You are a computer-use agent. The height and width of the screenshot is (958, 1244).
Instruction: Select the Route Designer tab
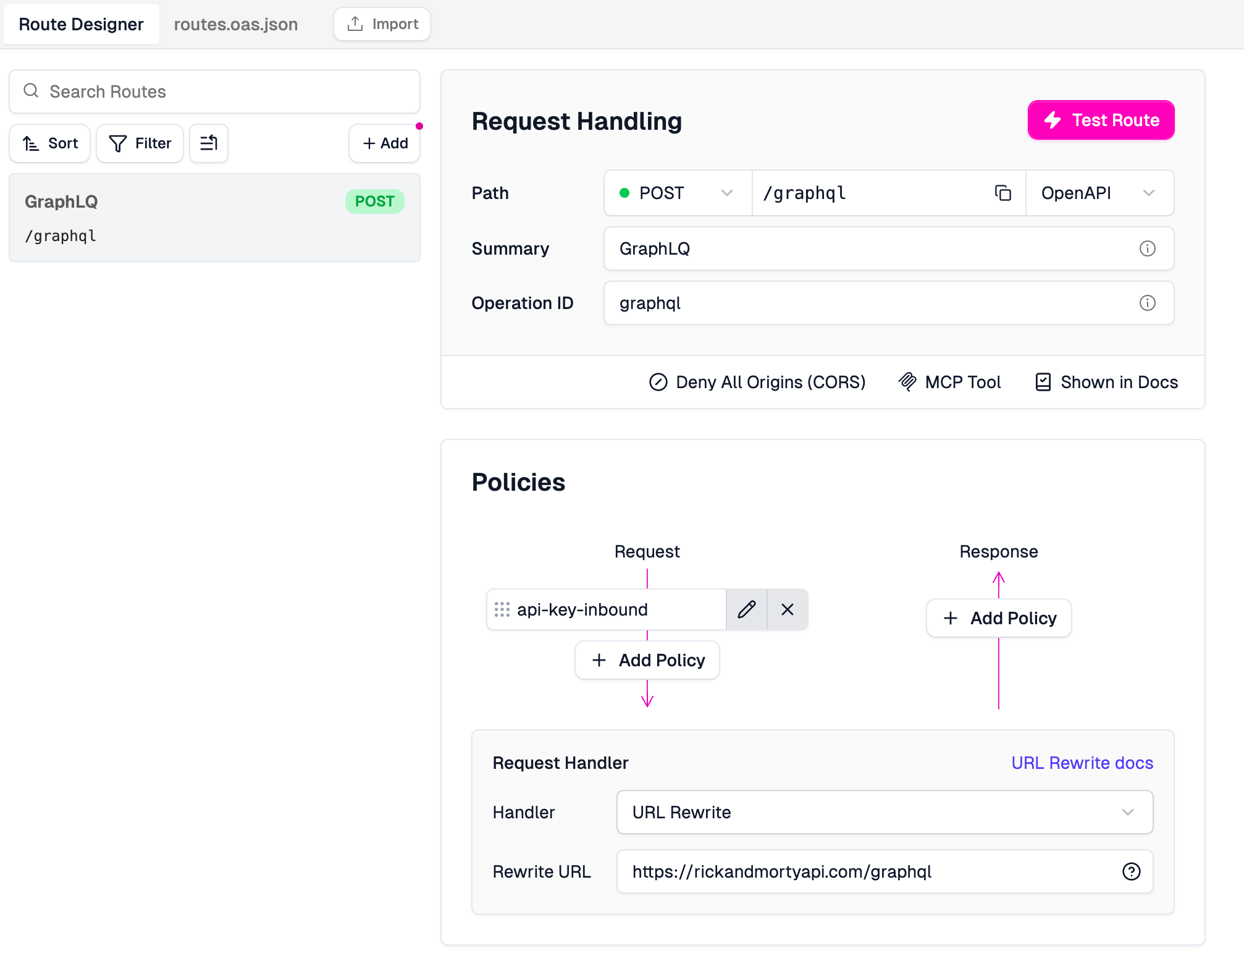[81, 24]
